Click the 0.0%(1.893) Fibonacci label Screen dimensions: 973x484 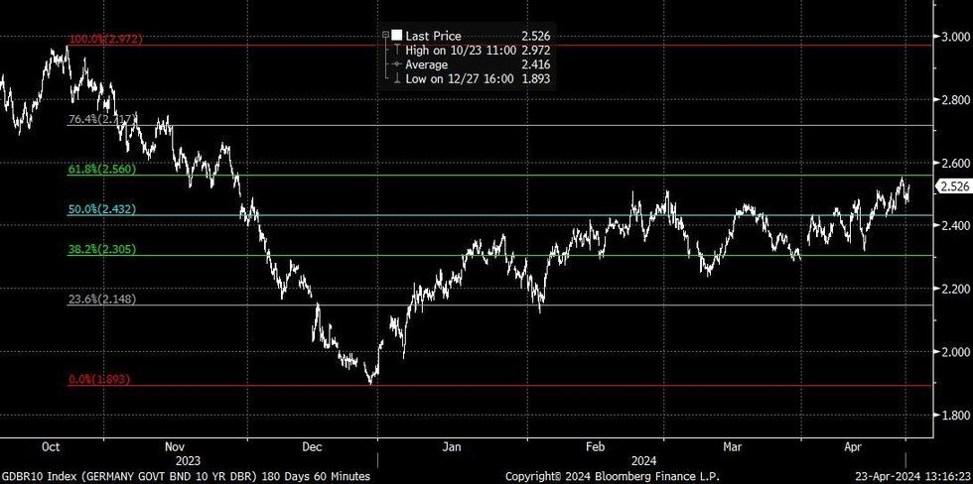point(99,379)
